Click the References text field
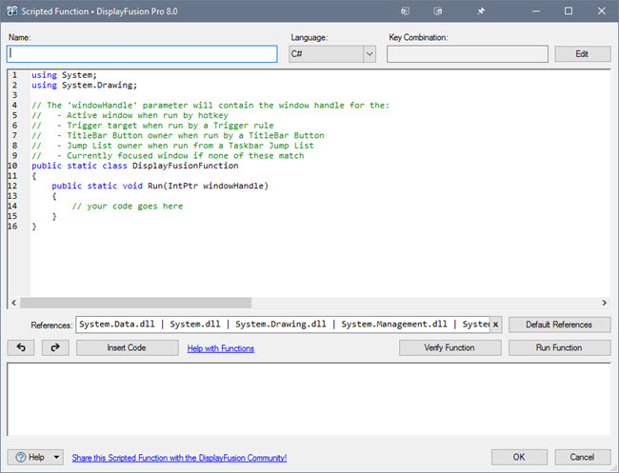The height and width of the screenshot is (473, 619). pos(283,325)
